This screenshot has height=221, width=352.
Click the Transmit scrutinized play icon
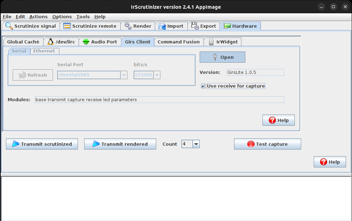(16, 144)
